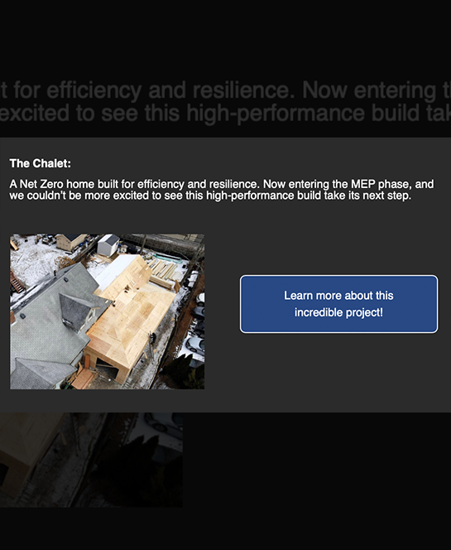The image size is (451, 550).
Task: Click the faded background line starting with excited to see
Action: (225, 113)
